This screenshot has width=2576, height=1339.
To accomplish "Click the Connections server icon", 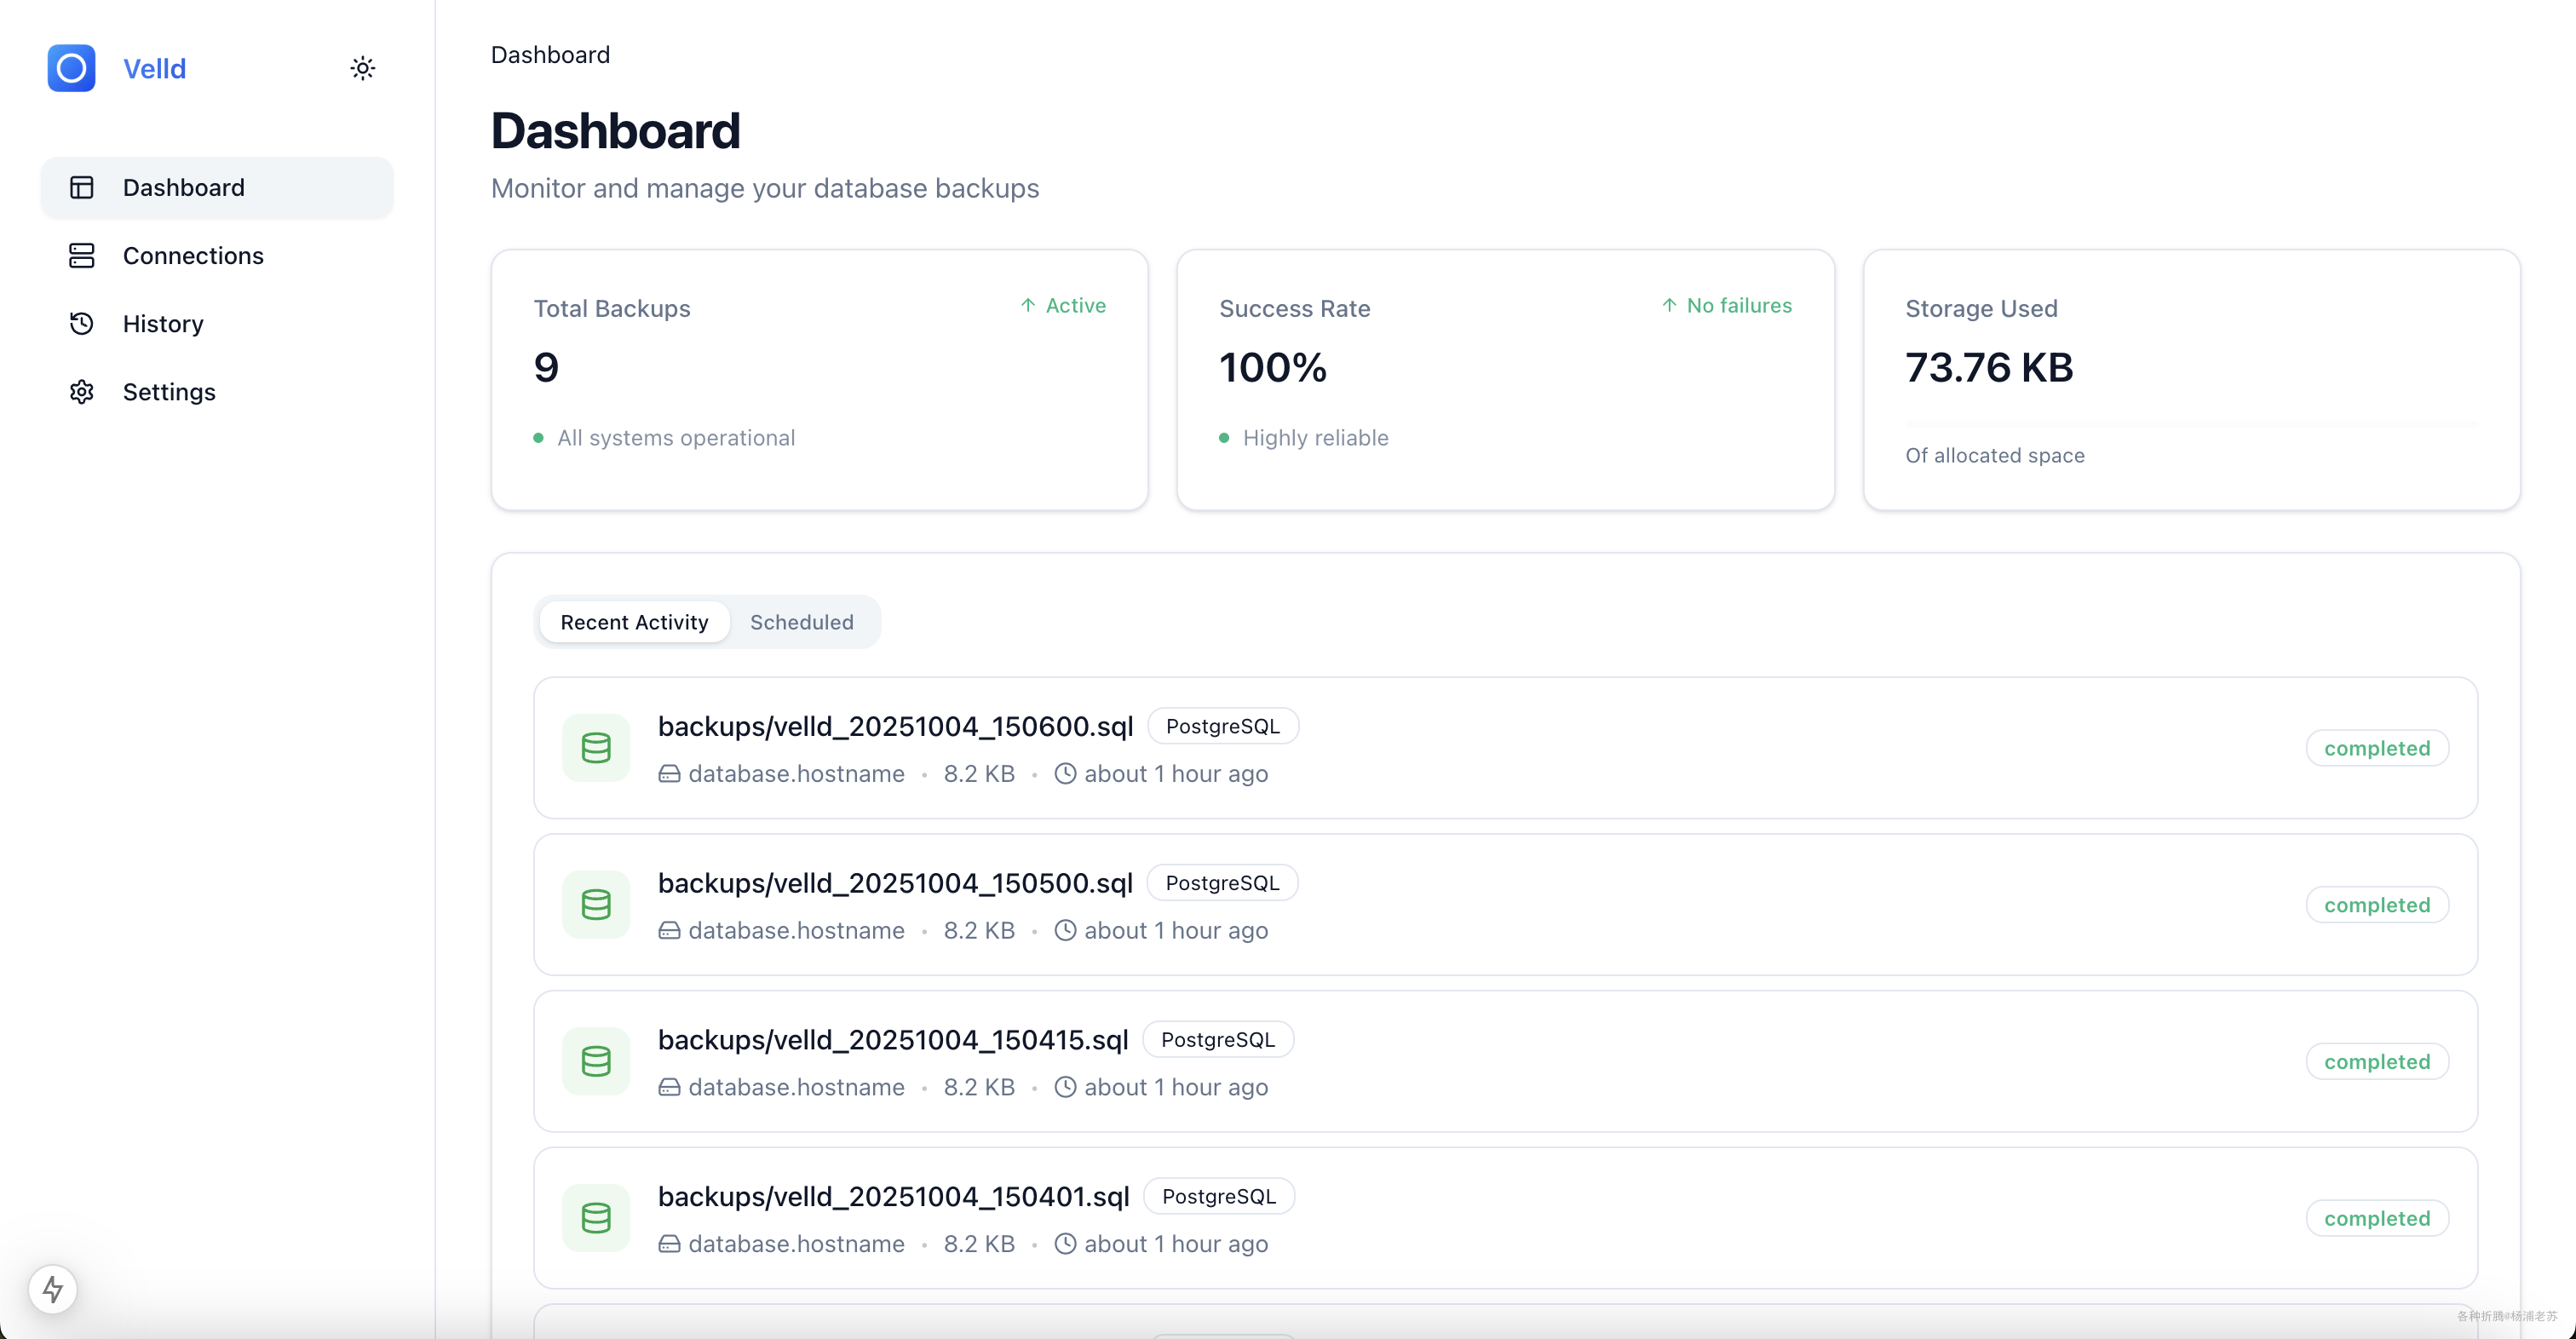I will pos(82,255).
